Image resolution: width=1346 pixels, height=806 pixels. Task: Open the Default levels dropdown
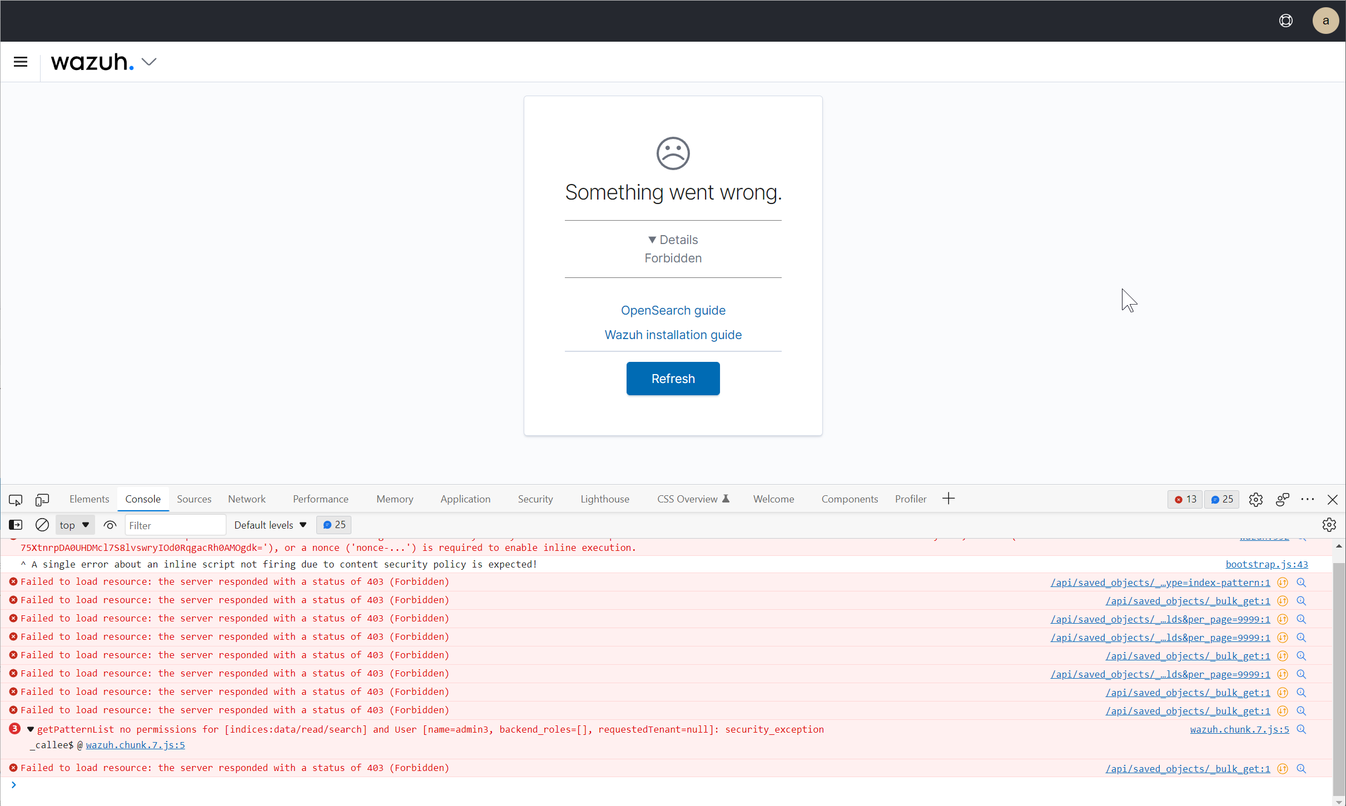[270, 524]
